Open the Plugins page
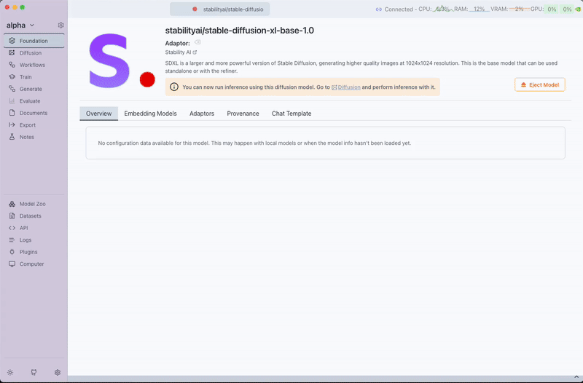 click(x=28, y=252)
